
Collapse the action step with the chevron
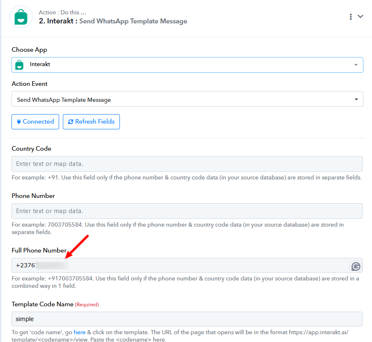point(361,16)
